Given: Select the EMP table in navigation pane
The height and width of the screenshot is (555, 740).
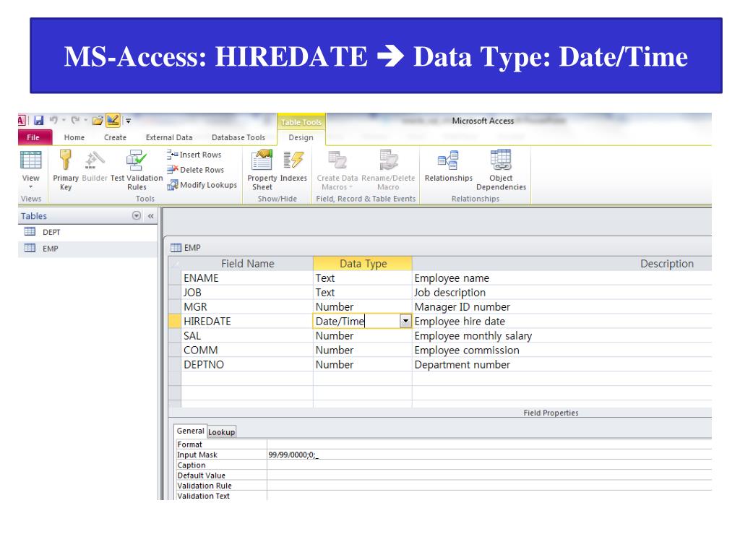Looking at the screenshot, I should point(87,249).
